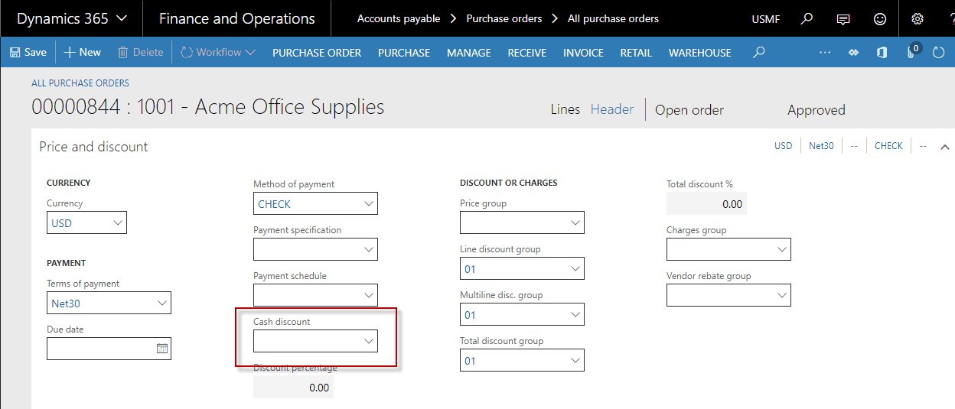Click the Finance and Operations title

pyautogui.click(x=236, y=18)
